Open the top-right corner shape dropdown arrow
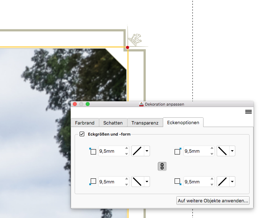 (232, 151)
